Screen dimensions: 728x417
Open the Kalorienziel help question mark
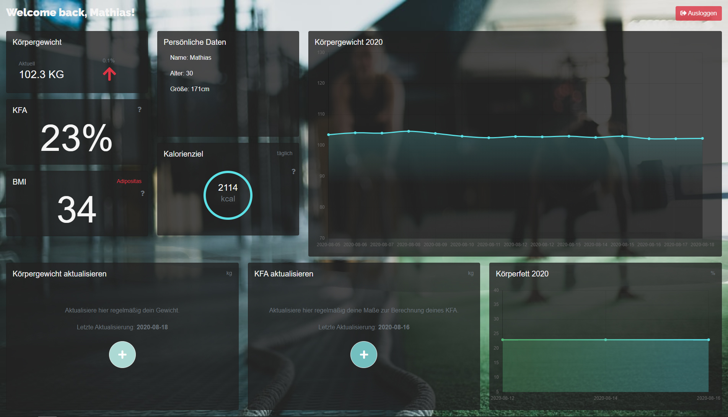pos(293,172)
